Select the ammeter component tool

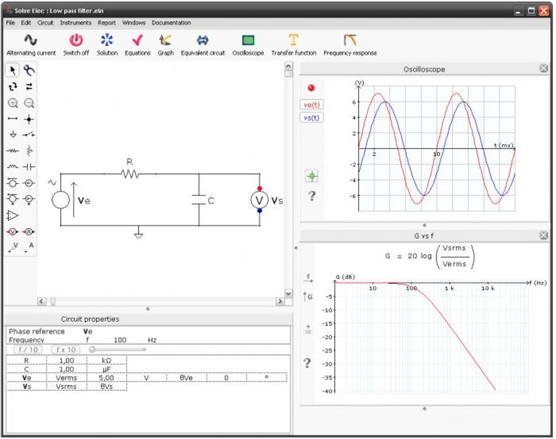pos(29,232)
